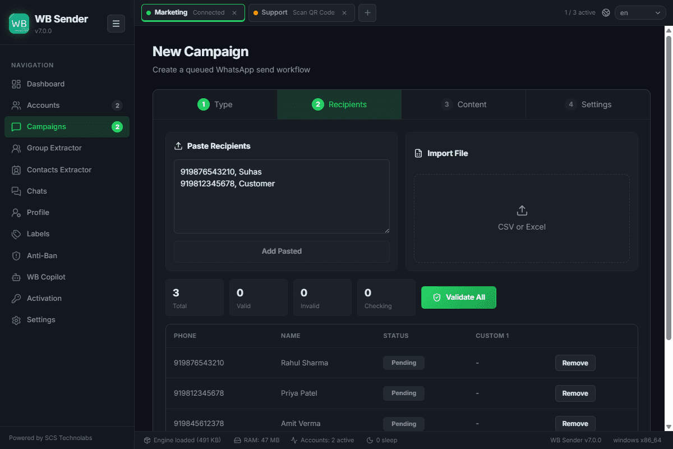Image resolution: width=673 pixels, height=449 pixels.
Task: Expand the en language dropdown
Action: point(640,12)
